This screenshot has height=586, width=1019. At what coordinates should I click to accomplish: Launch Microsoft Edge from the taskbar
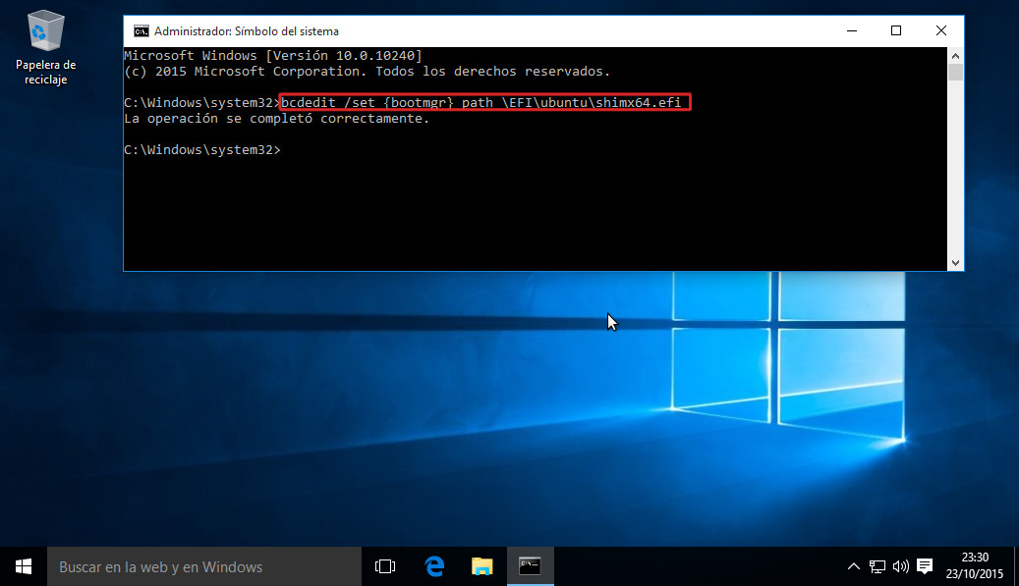click(433, 566)
